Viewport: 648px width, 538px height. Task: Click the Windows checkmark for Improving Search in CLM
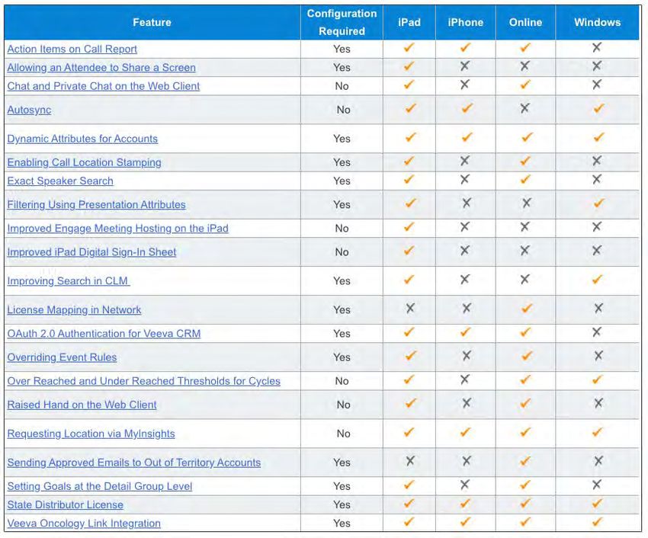pos(598,280)
